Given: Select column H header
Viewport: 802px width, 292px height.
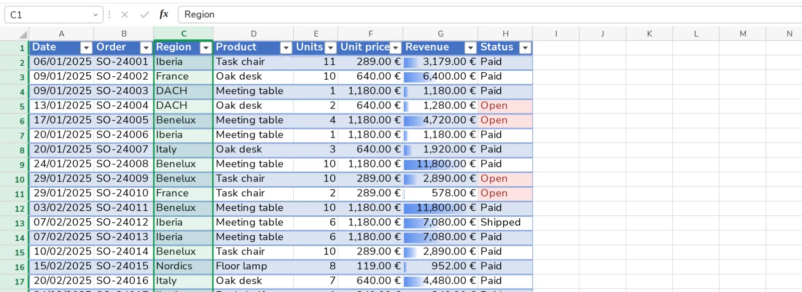Looking at the screenshot, I should tap(505, 34).
